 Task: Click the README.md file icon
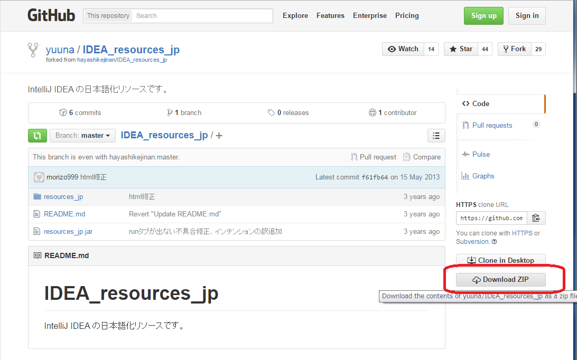[x=36, y=214]
